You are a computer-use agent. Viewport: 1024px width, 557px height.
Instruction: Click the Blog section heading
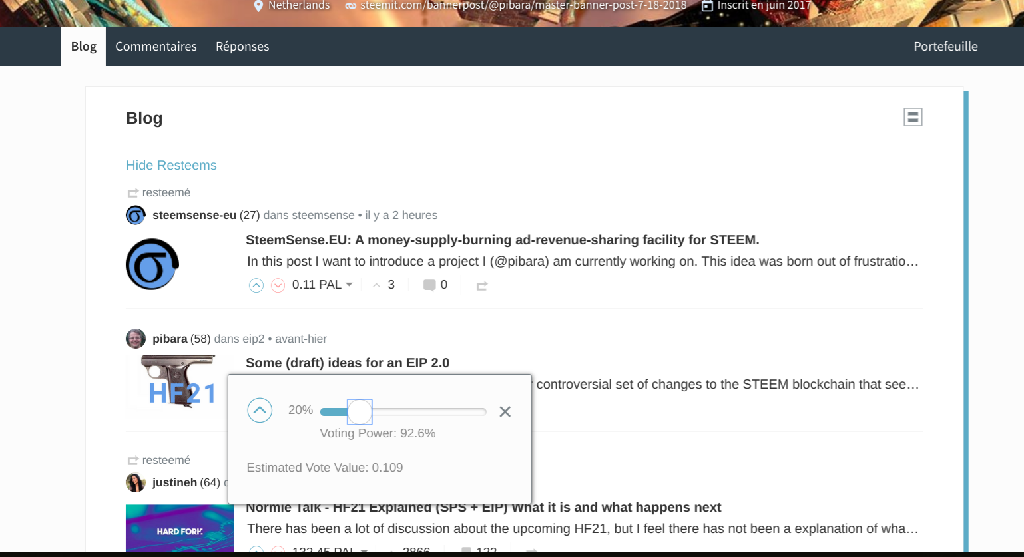coord(144,118)
